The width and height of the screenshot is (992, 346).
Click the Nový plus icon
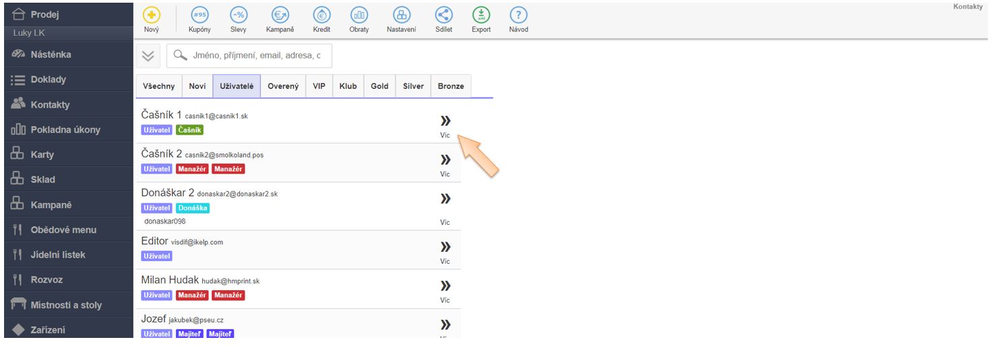[152, 15]
